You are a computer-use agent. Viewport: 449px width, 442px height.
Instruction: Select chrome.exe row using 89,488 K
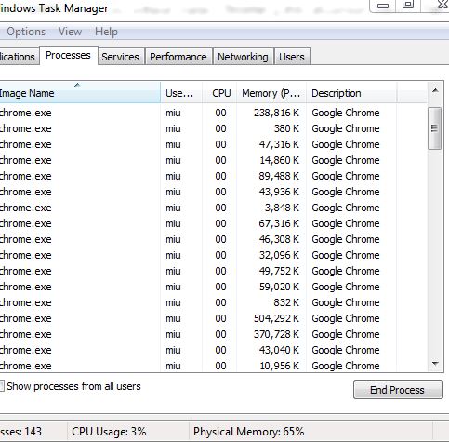[214, 176]
